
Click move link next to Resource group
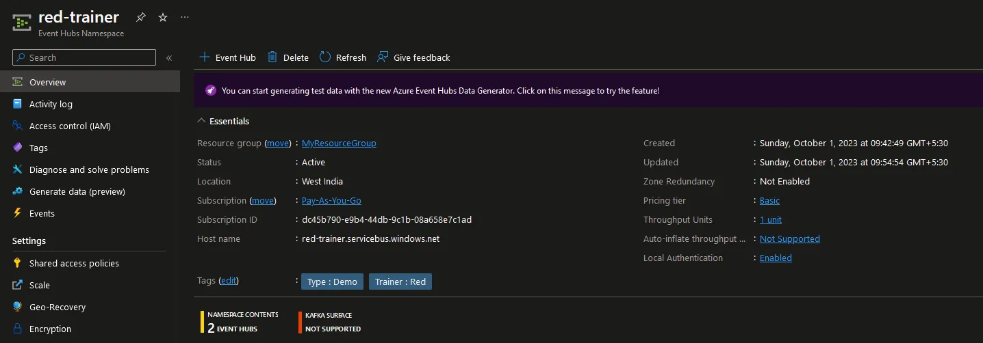278,143
